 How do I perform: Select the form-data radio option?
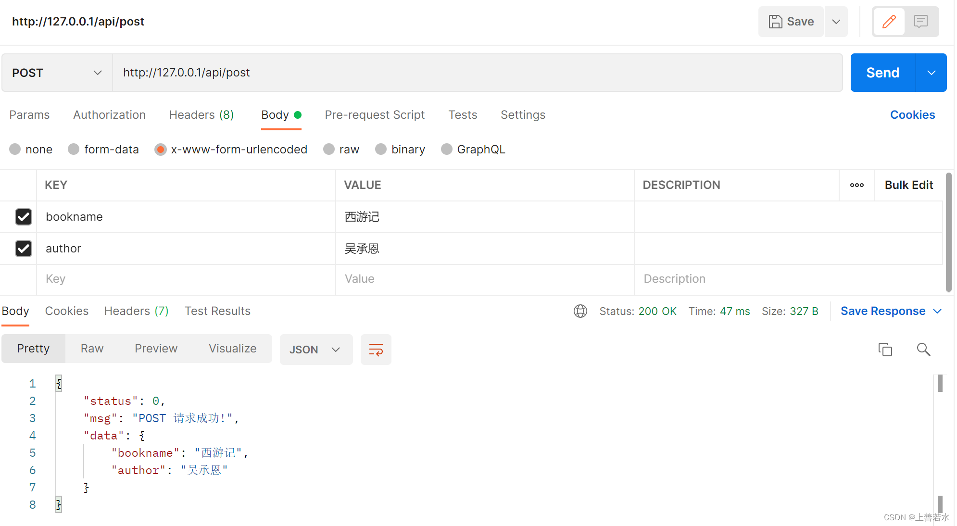(x=74, y=150)
